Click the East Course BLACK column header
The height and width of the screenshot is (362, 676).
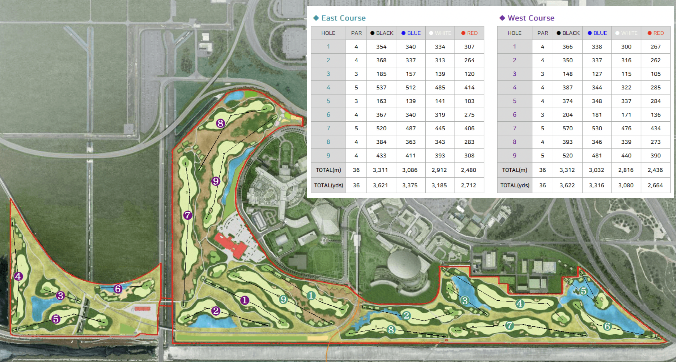(x=382, y=33)
